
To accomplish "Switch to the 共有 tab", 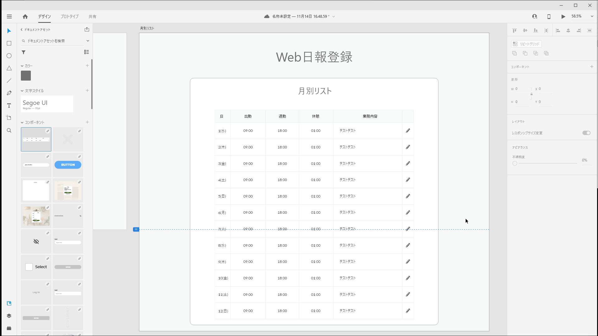I will pos(92,16).
